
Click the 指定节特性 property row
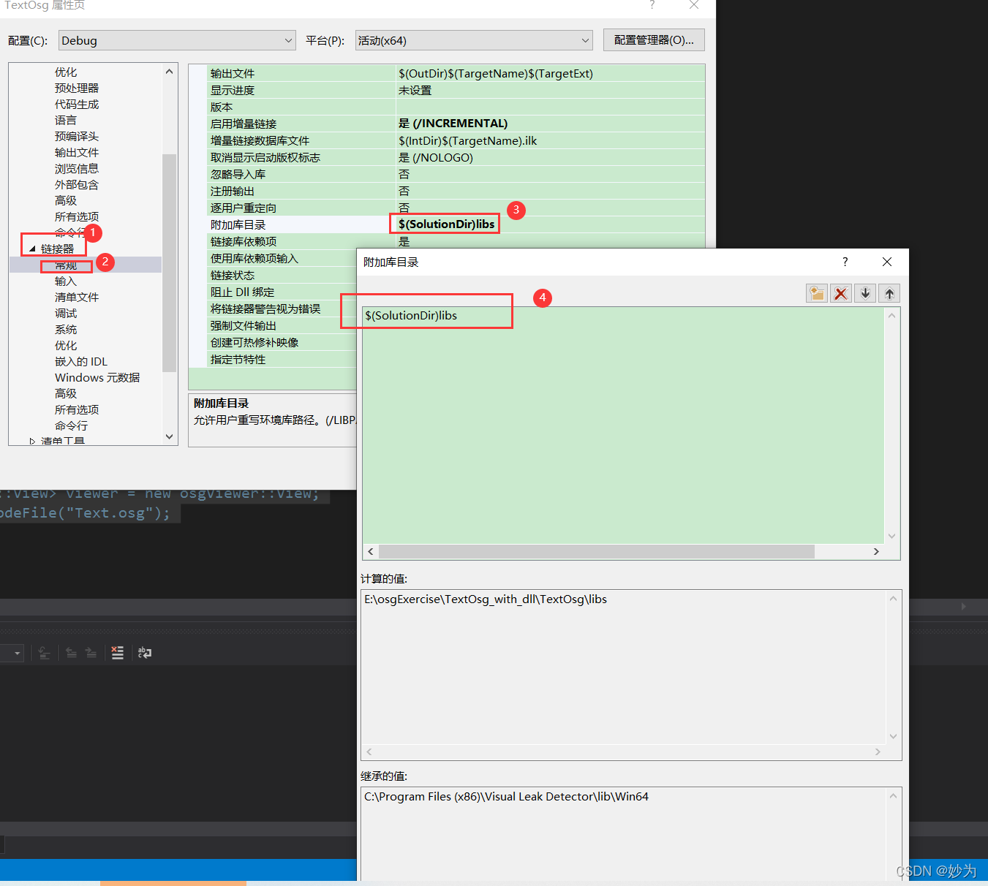282,359
